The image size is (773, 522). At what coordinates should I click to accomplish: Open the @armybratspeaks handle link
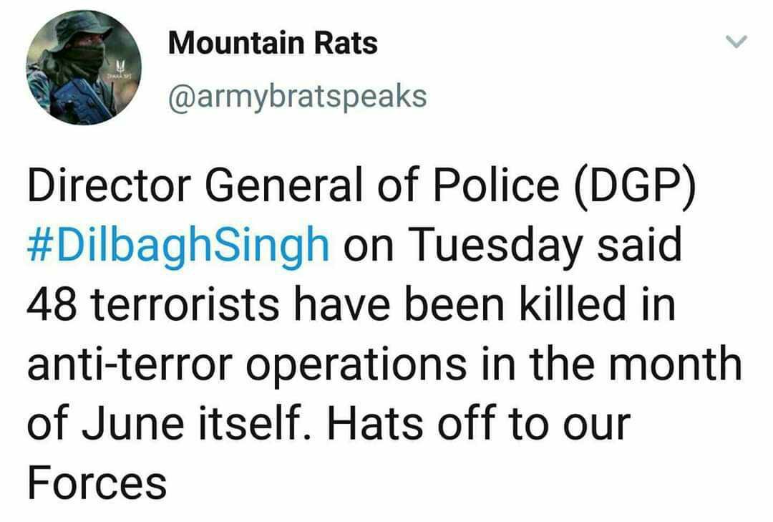[x=298, y=97]
